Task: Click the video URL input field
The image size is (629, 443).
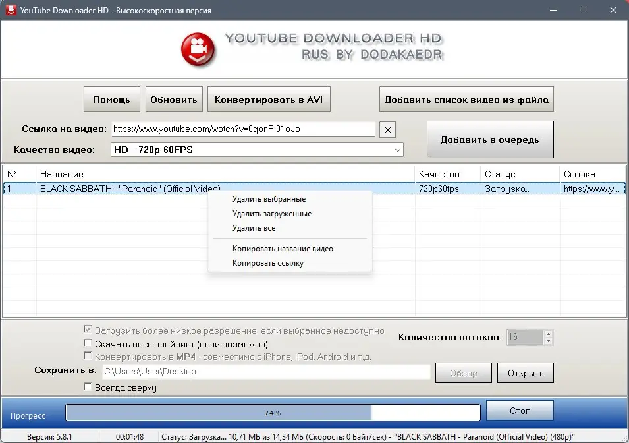Action: coord(243,129)
